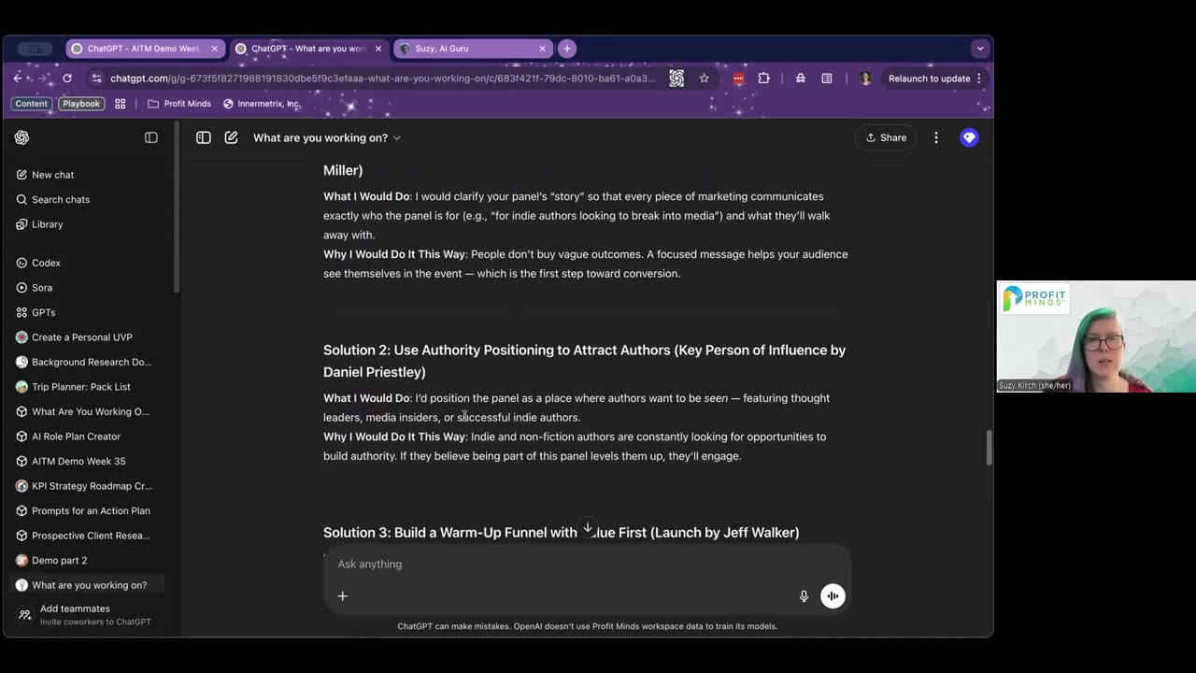This screenshot has width=1196, height=673.
Task: Close the AITM Demo Week tab
Action: [214, 49]
